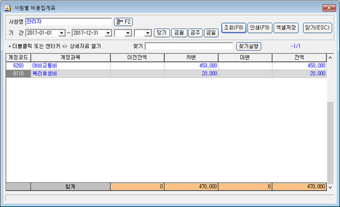Click the 엑셀저장 export button

click(286, 28)
